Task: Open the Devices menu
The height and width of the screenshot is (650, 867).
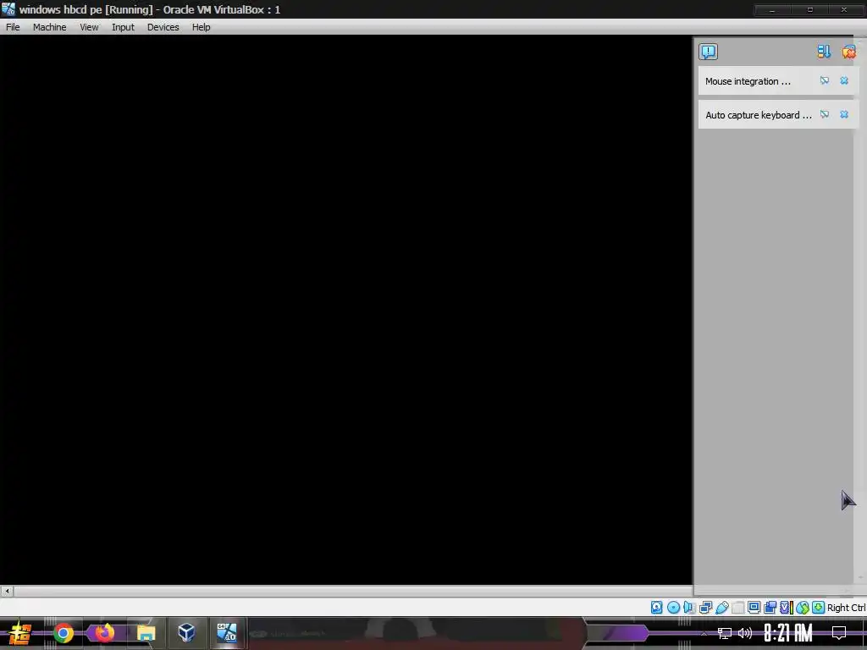Action: [163, 27]
